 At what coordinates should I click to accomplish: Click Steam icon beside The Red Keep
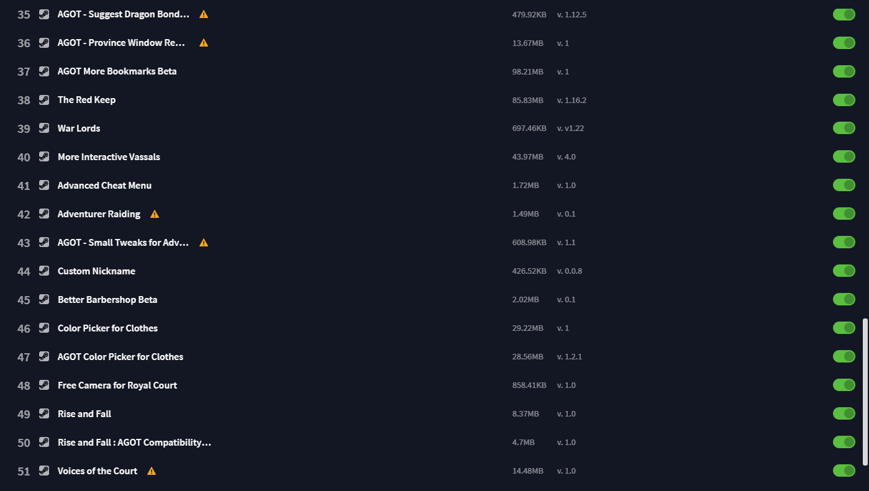click(x=44, y=99)
